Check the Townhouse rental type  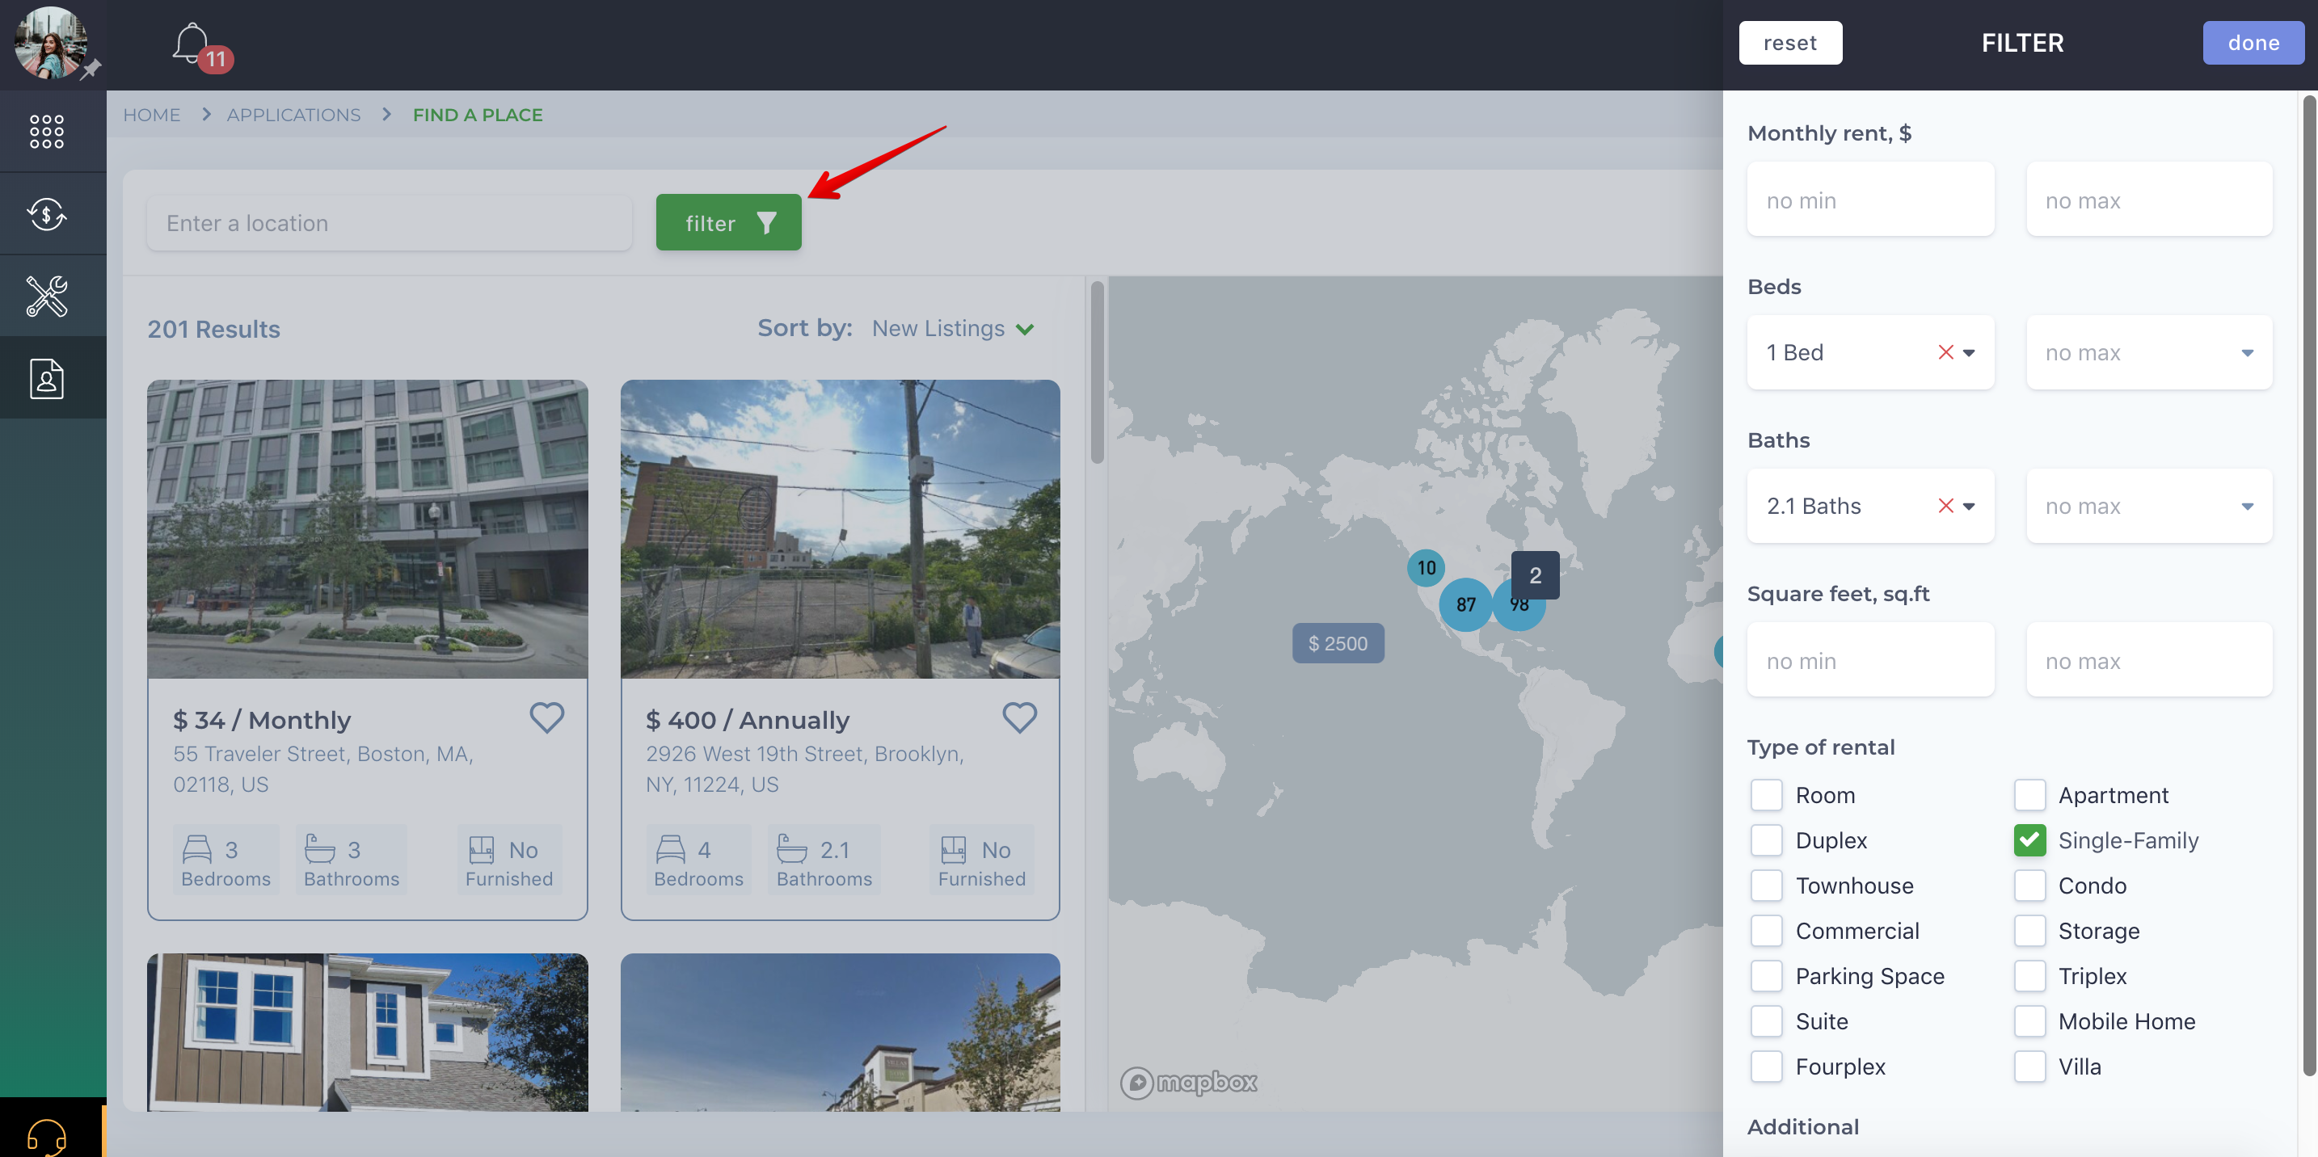1767,886
